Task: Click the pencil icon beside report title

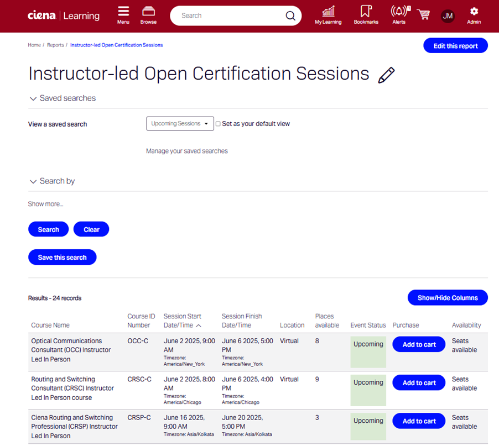Action: pyautogui.click(x=386, y=75)
